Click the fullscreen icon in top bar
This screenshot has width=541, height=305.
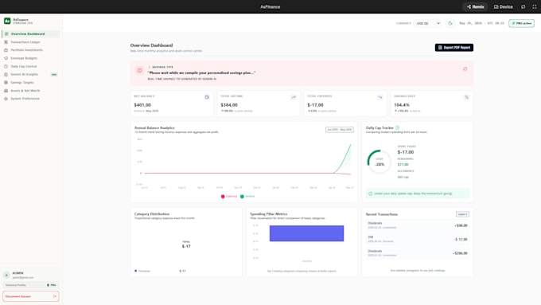535,6
